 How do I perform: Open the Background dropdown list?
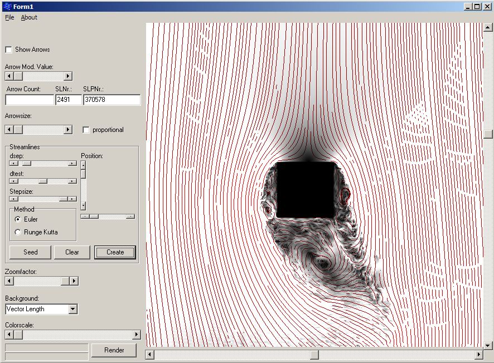pos(73,309)
